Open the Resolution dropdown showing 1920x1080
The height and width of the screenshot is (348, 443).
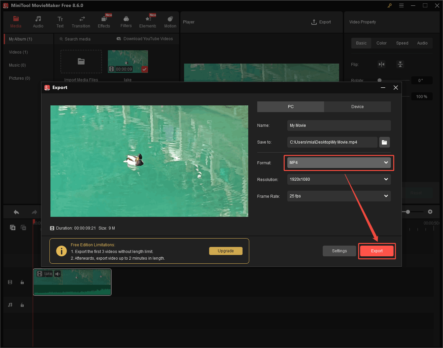(x=339, y=179)
